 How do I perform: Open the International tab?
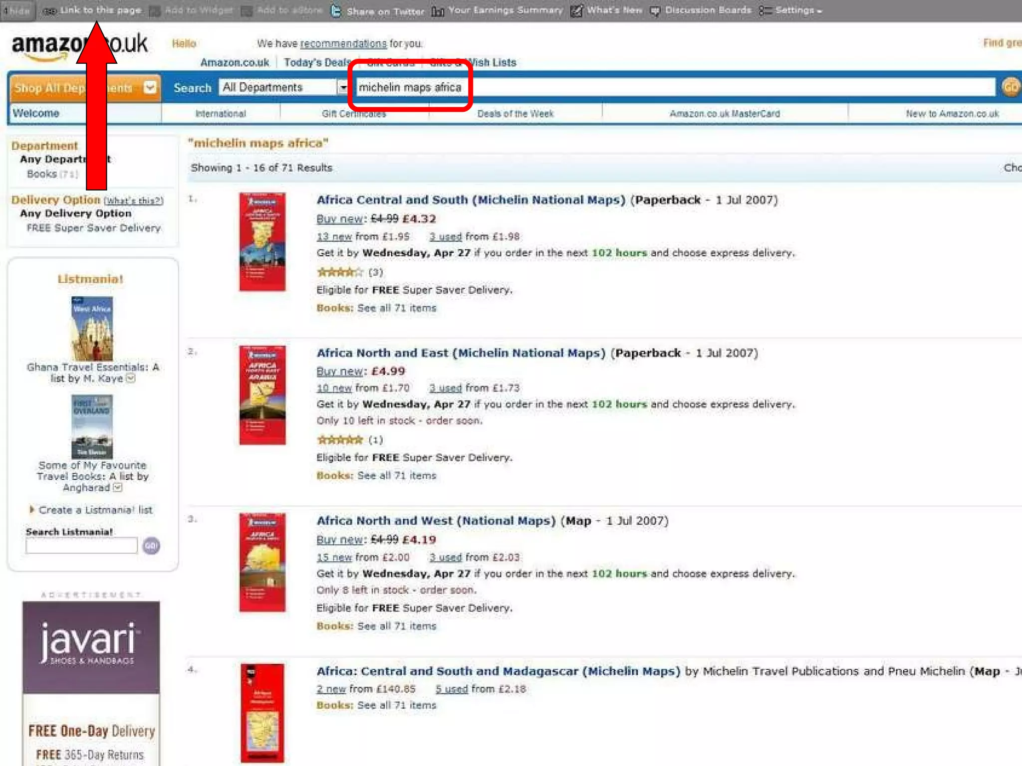pos(221,114)
